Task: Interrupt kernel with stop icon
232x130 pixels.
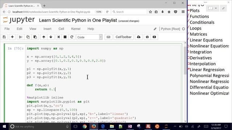Action: click(x=65, y=37)
